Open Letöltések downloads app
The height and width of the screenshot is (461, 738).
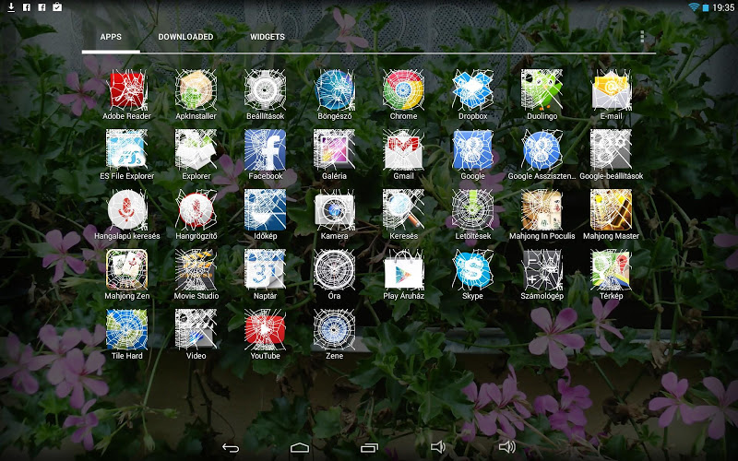[x=472, y=210]
